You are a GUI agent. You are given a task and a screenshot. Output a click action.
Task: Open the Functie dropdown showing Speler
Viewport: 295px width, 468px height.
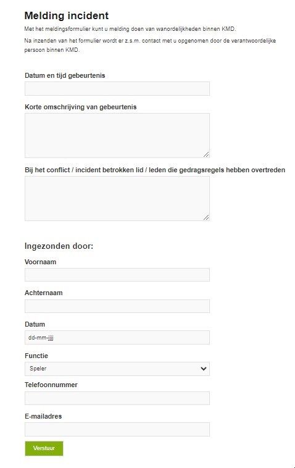tap(117, 369)
